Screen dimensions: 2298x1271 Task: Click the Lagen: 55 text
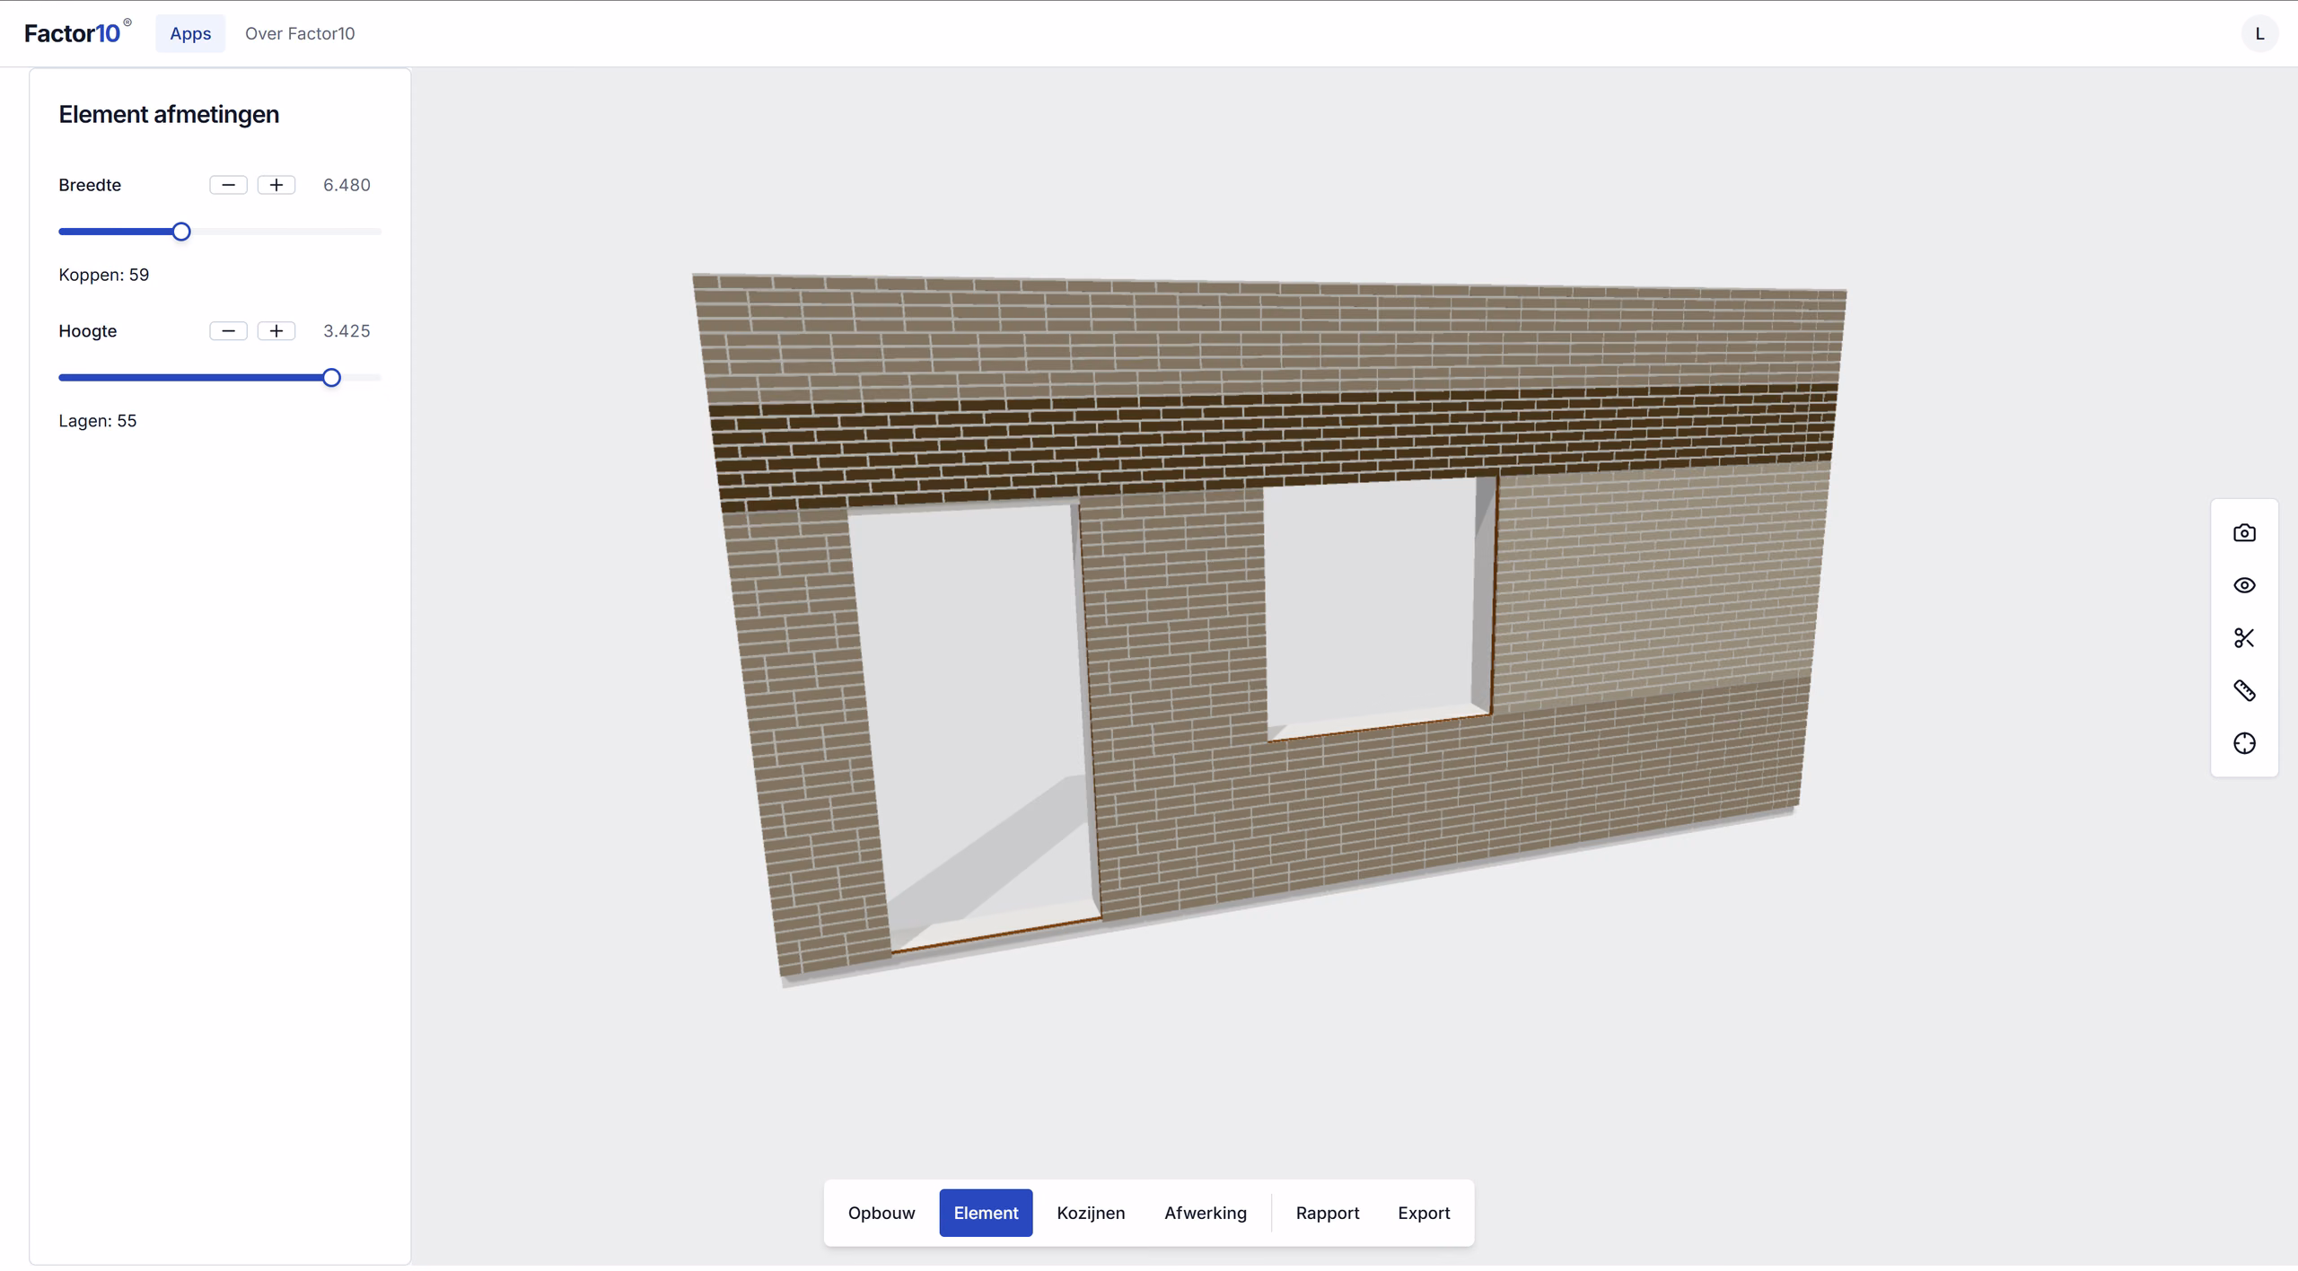tap(98, 421)
